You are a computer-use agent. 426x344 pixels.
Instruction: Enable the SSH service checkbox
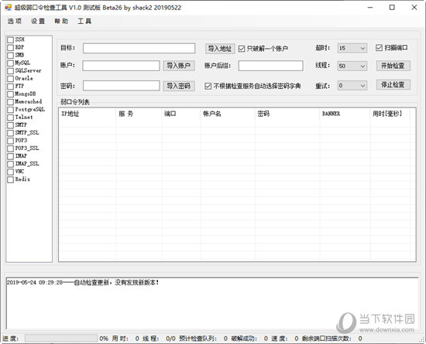tap(10, 40)
